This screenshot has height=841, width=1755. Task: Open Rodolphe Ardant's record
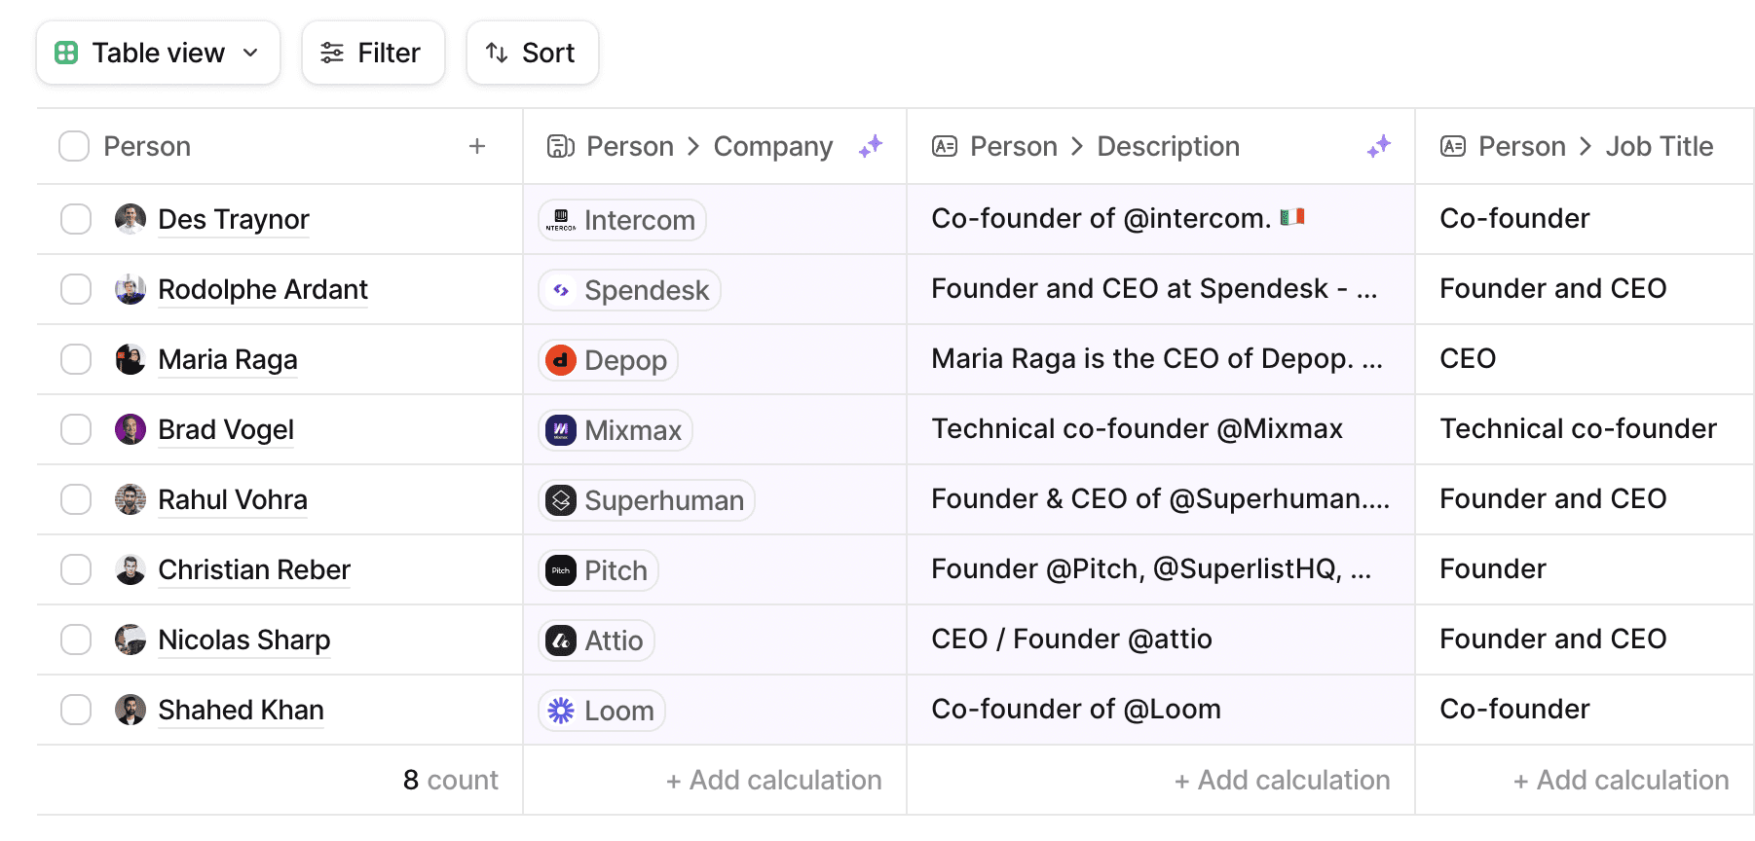click(263, 289)
